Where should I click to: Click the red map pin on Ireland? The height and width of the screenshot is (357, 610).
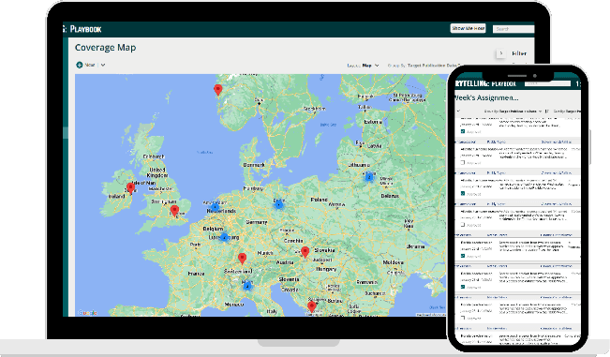[131, 188]
